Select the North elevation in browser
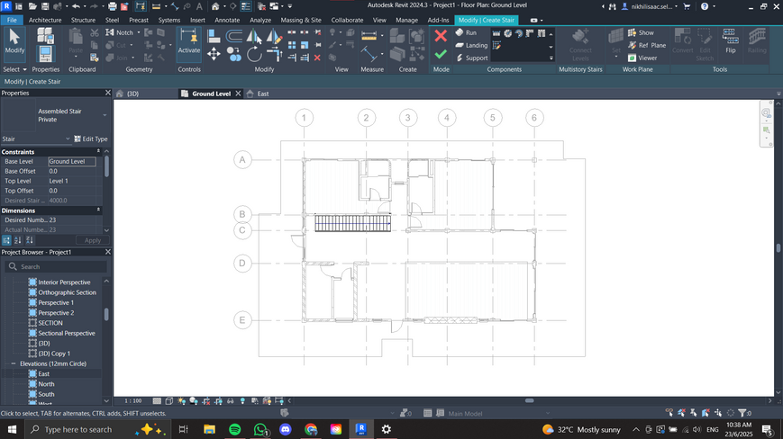 click(x=46, y=384)
